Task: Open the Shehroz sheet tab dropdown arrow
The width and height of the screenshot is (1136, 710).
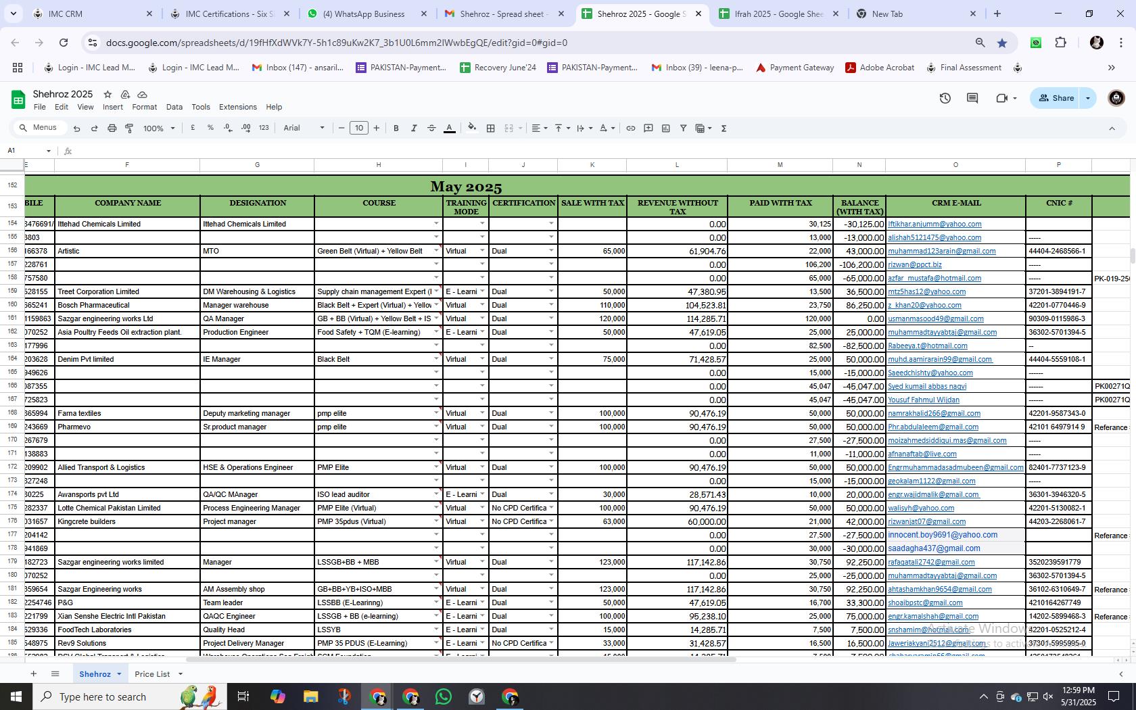Action: click(119, 674)
